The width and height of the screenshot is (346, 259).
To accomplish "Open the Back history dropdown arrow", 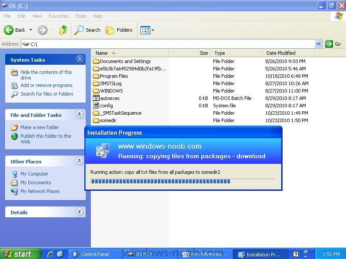I will 31,30.
